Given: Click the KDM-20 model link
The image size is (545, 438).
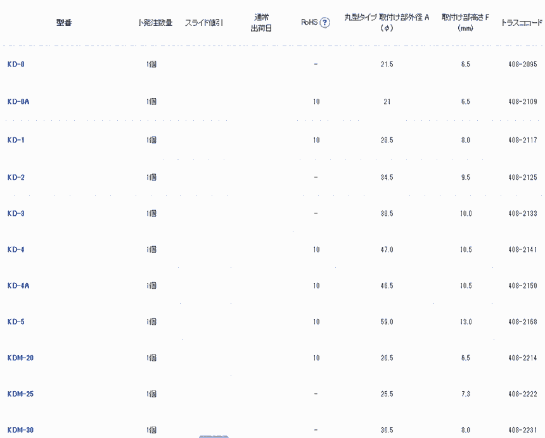Looking at the screenshot, I should tap(20, 358).
